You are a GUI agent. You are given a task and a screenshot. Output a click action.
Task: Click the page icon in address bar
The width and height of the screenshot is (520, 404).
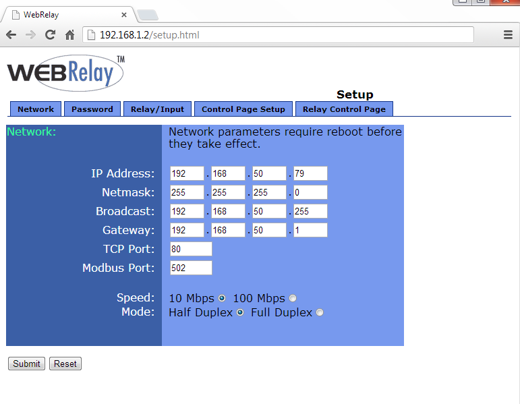point(91,35)
